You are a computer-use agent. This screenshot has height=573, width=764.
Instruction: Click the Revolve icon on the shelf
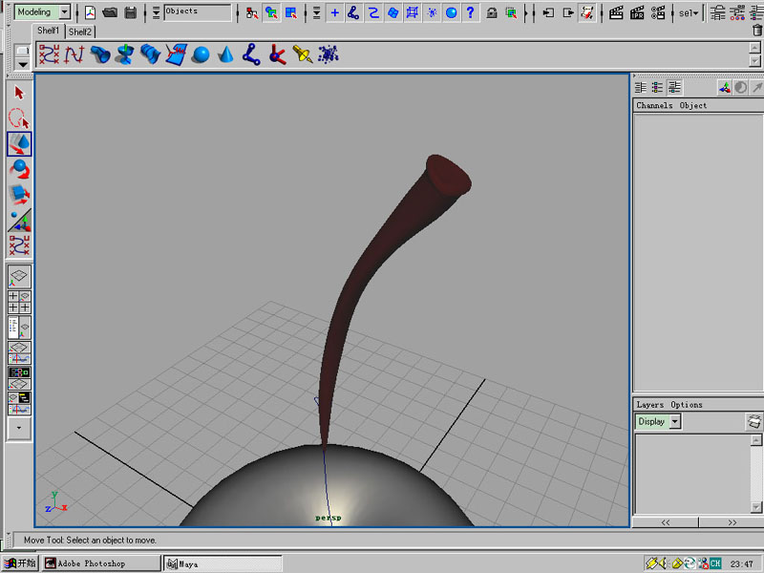pyautogui.click(x=125, y=54)
